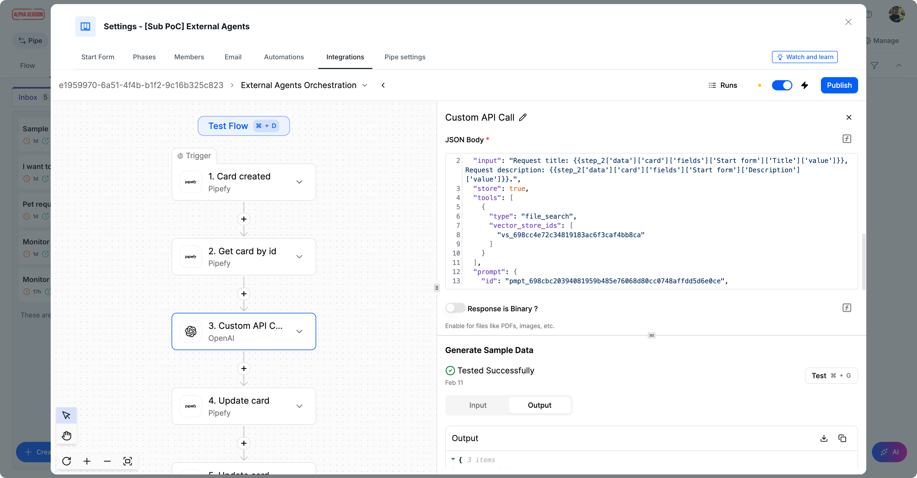Click the pencil icon to rename step

(x=522, y=117)
